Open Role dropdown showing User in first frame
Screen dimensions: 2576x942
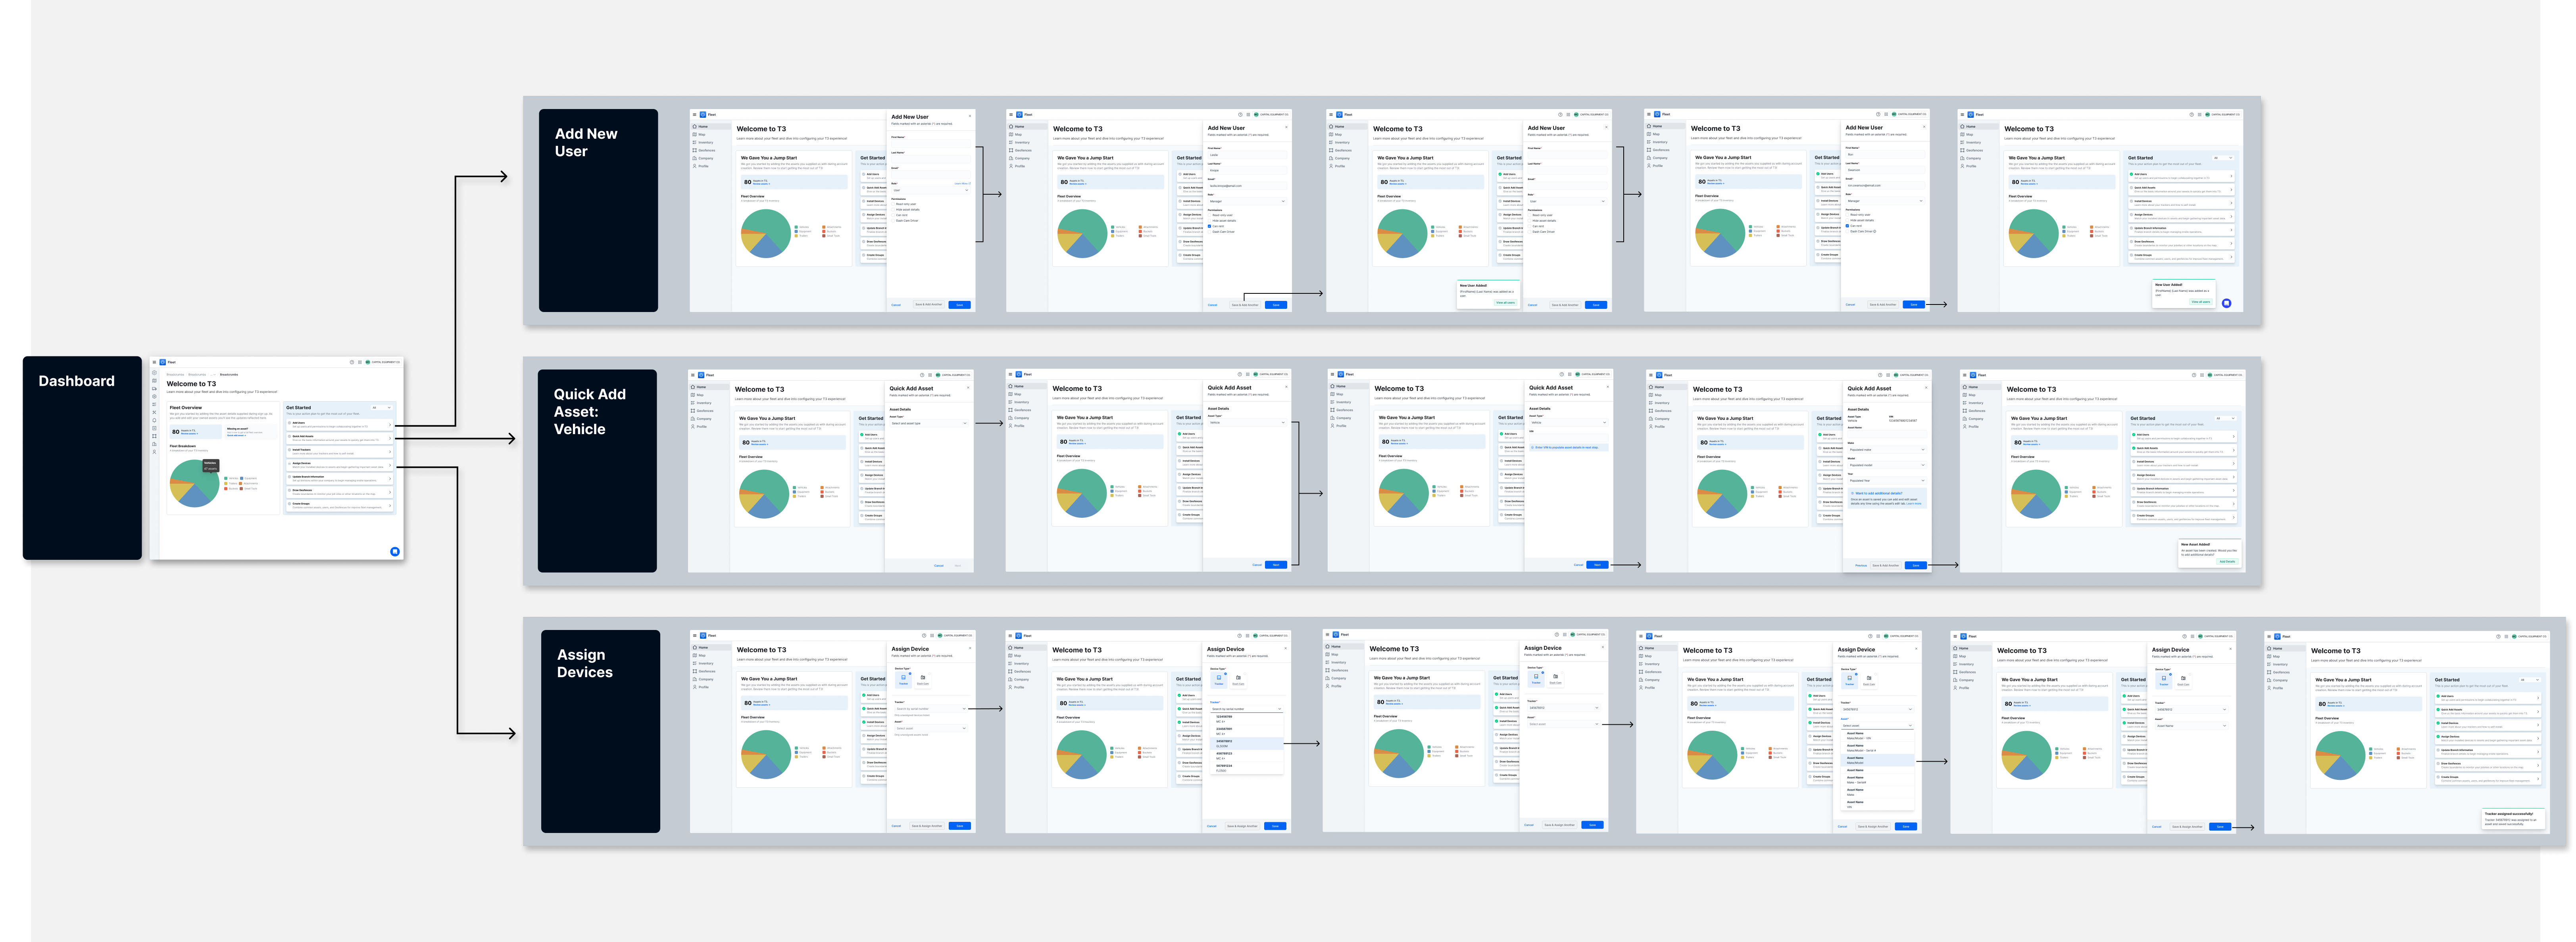[931, 190]
